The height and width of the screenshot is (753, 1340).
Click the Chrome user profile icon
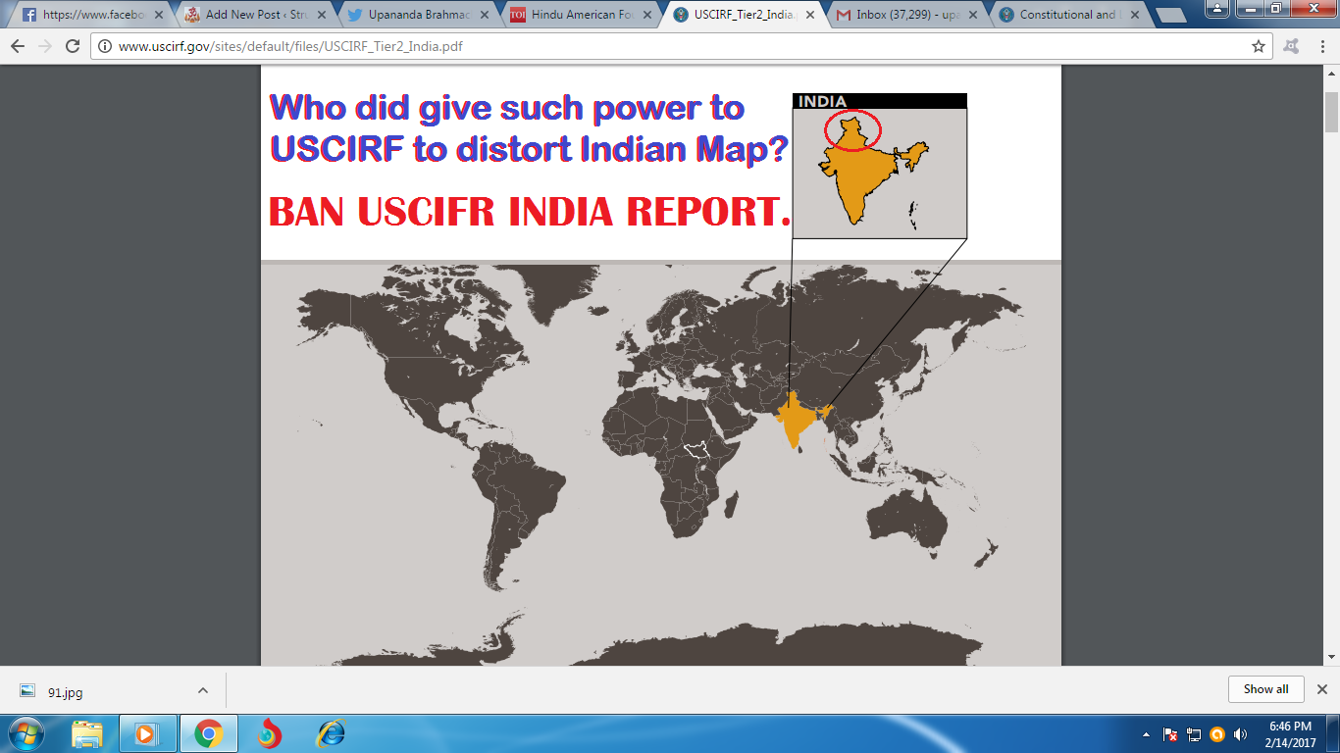(x=1217, y=8)
